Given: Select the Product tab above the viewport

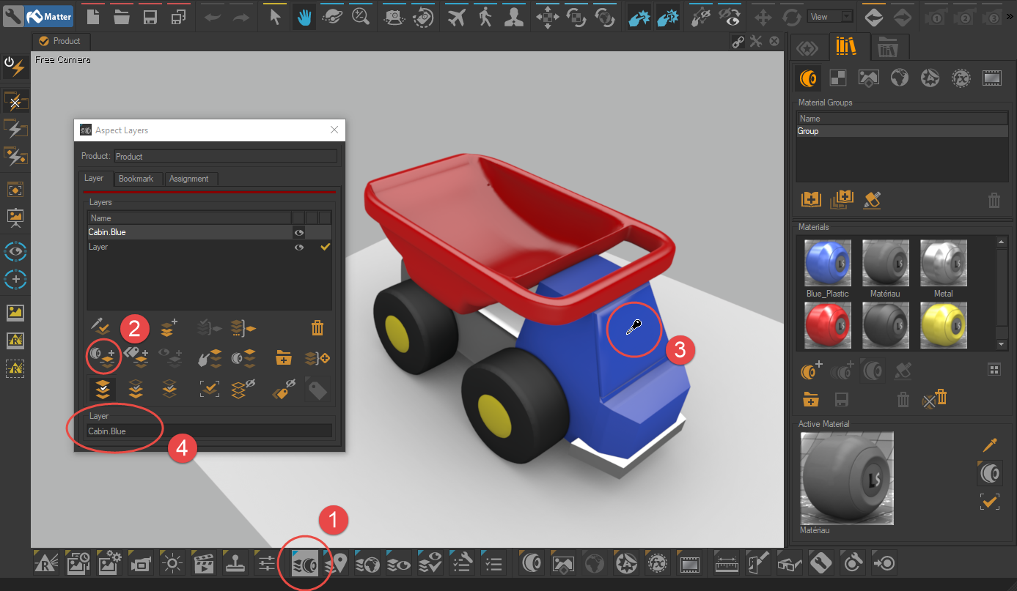Looking at the screenshot, I should (62, 42).
